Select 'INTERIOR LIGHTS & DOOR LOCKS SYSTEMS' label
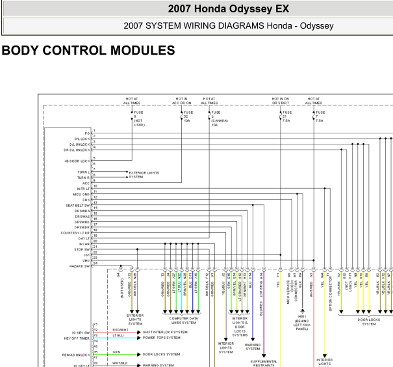This screenshot has height=367, width=393. [240, 327]
